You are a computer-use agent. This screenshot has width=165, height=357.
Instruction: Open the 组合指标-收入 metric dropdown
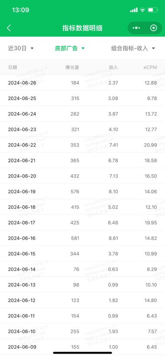click(x=133, y=48)
